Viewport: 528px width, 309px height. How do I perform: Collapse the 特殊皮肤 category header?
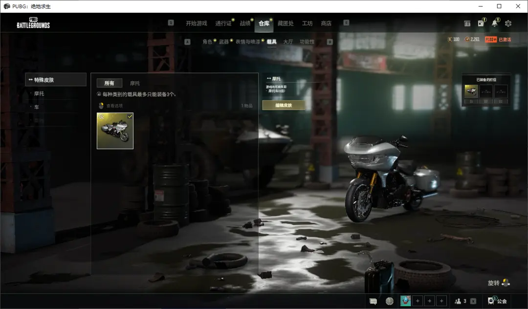pyautogui.click(x=56, y=79)
